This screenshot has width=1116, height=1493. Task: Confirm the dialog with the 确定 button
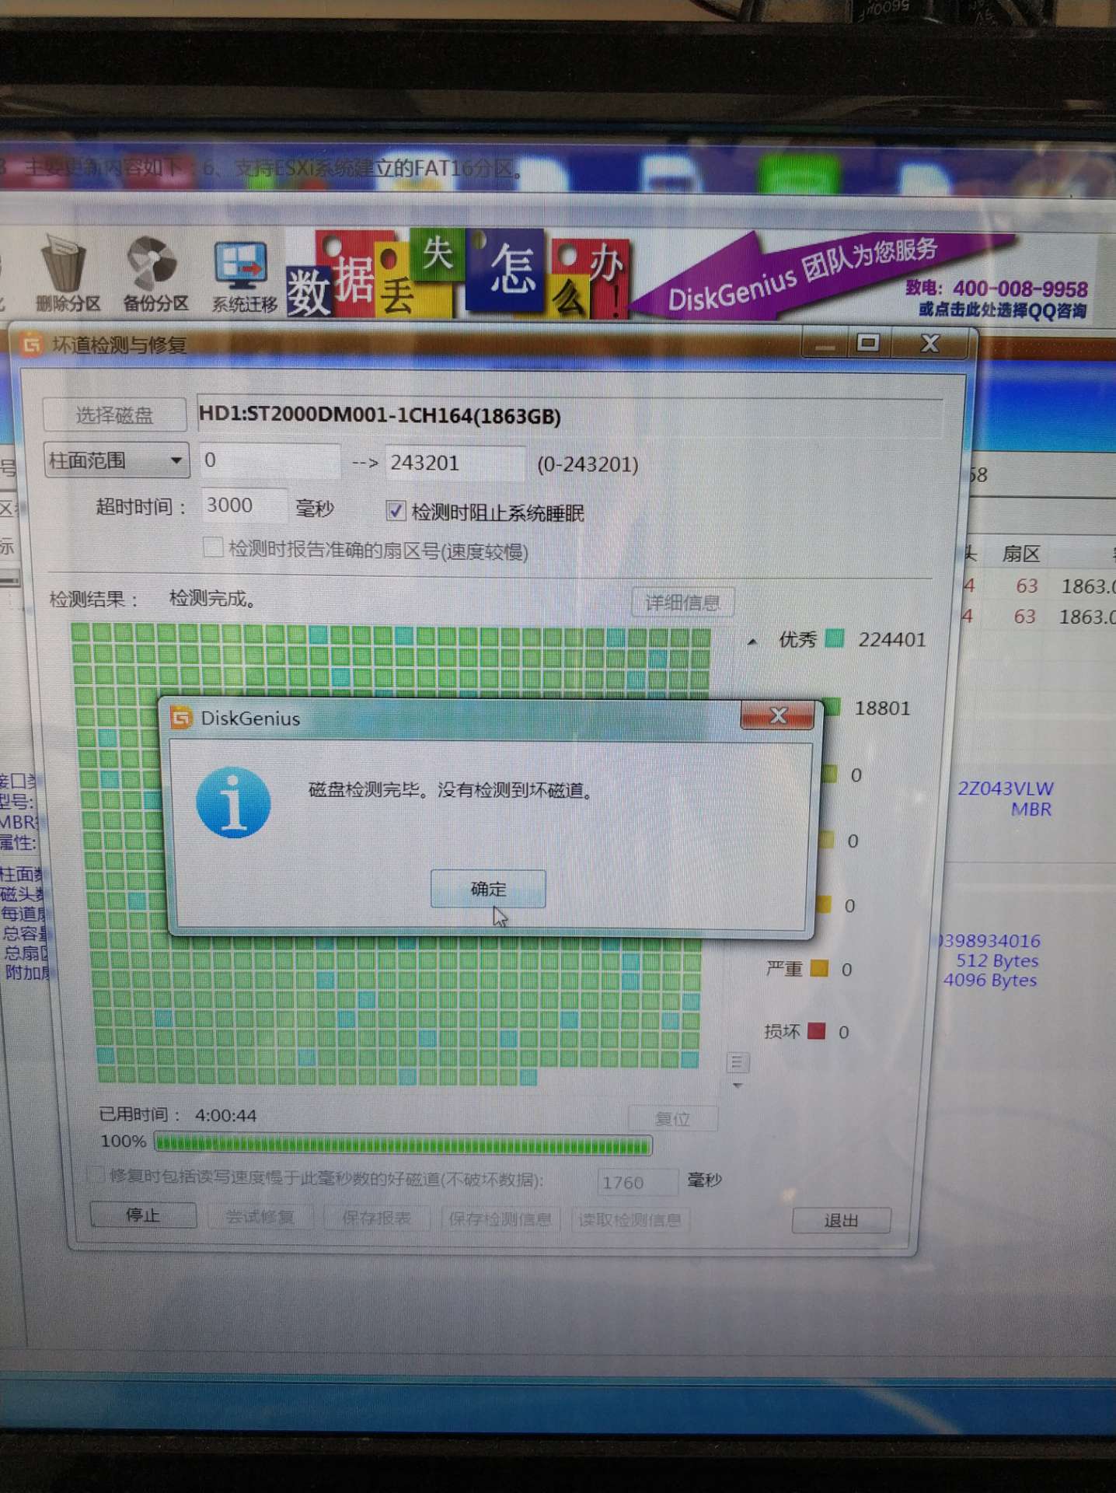488,888
